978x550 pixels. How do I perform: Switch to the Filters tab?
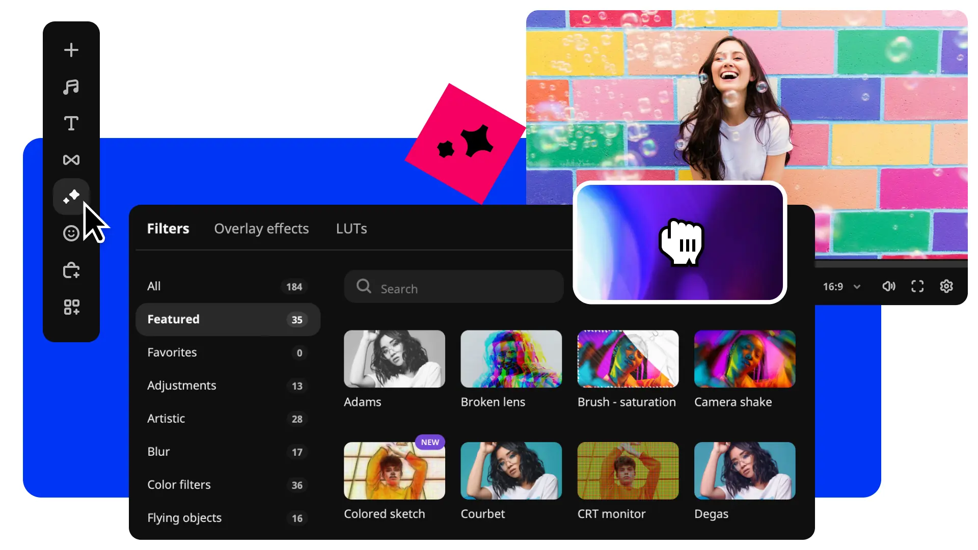168,229
